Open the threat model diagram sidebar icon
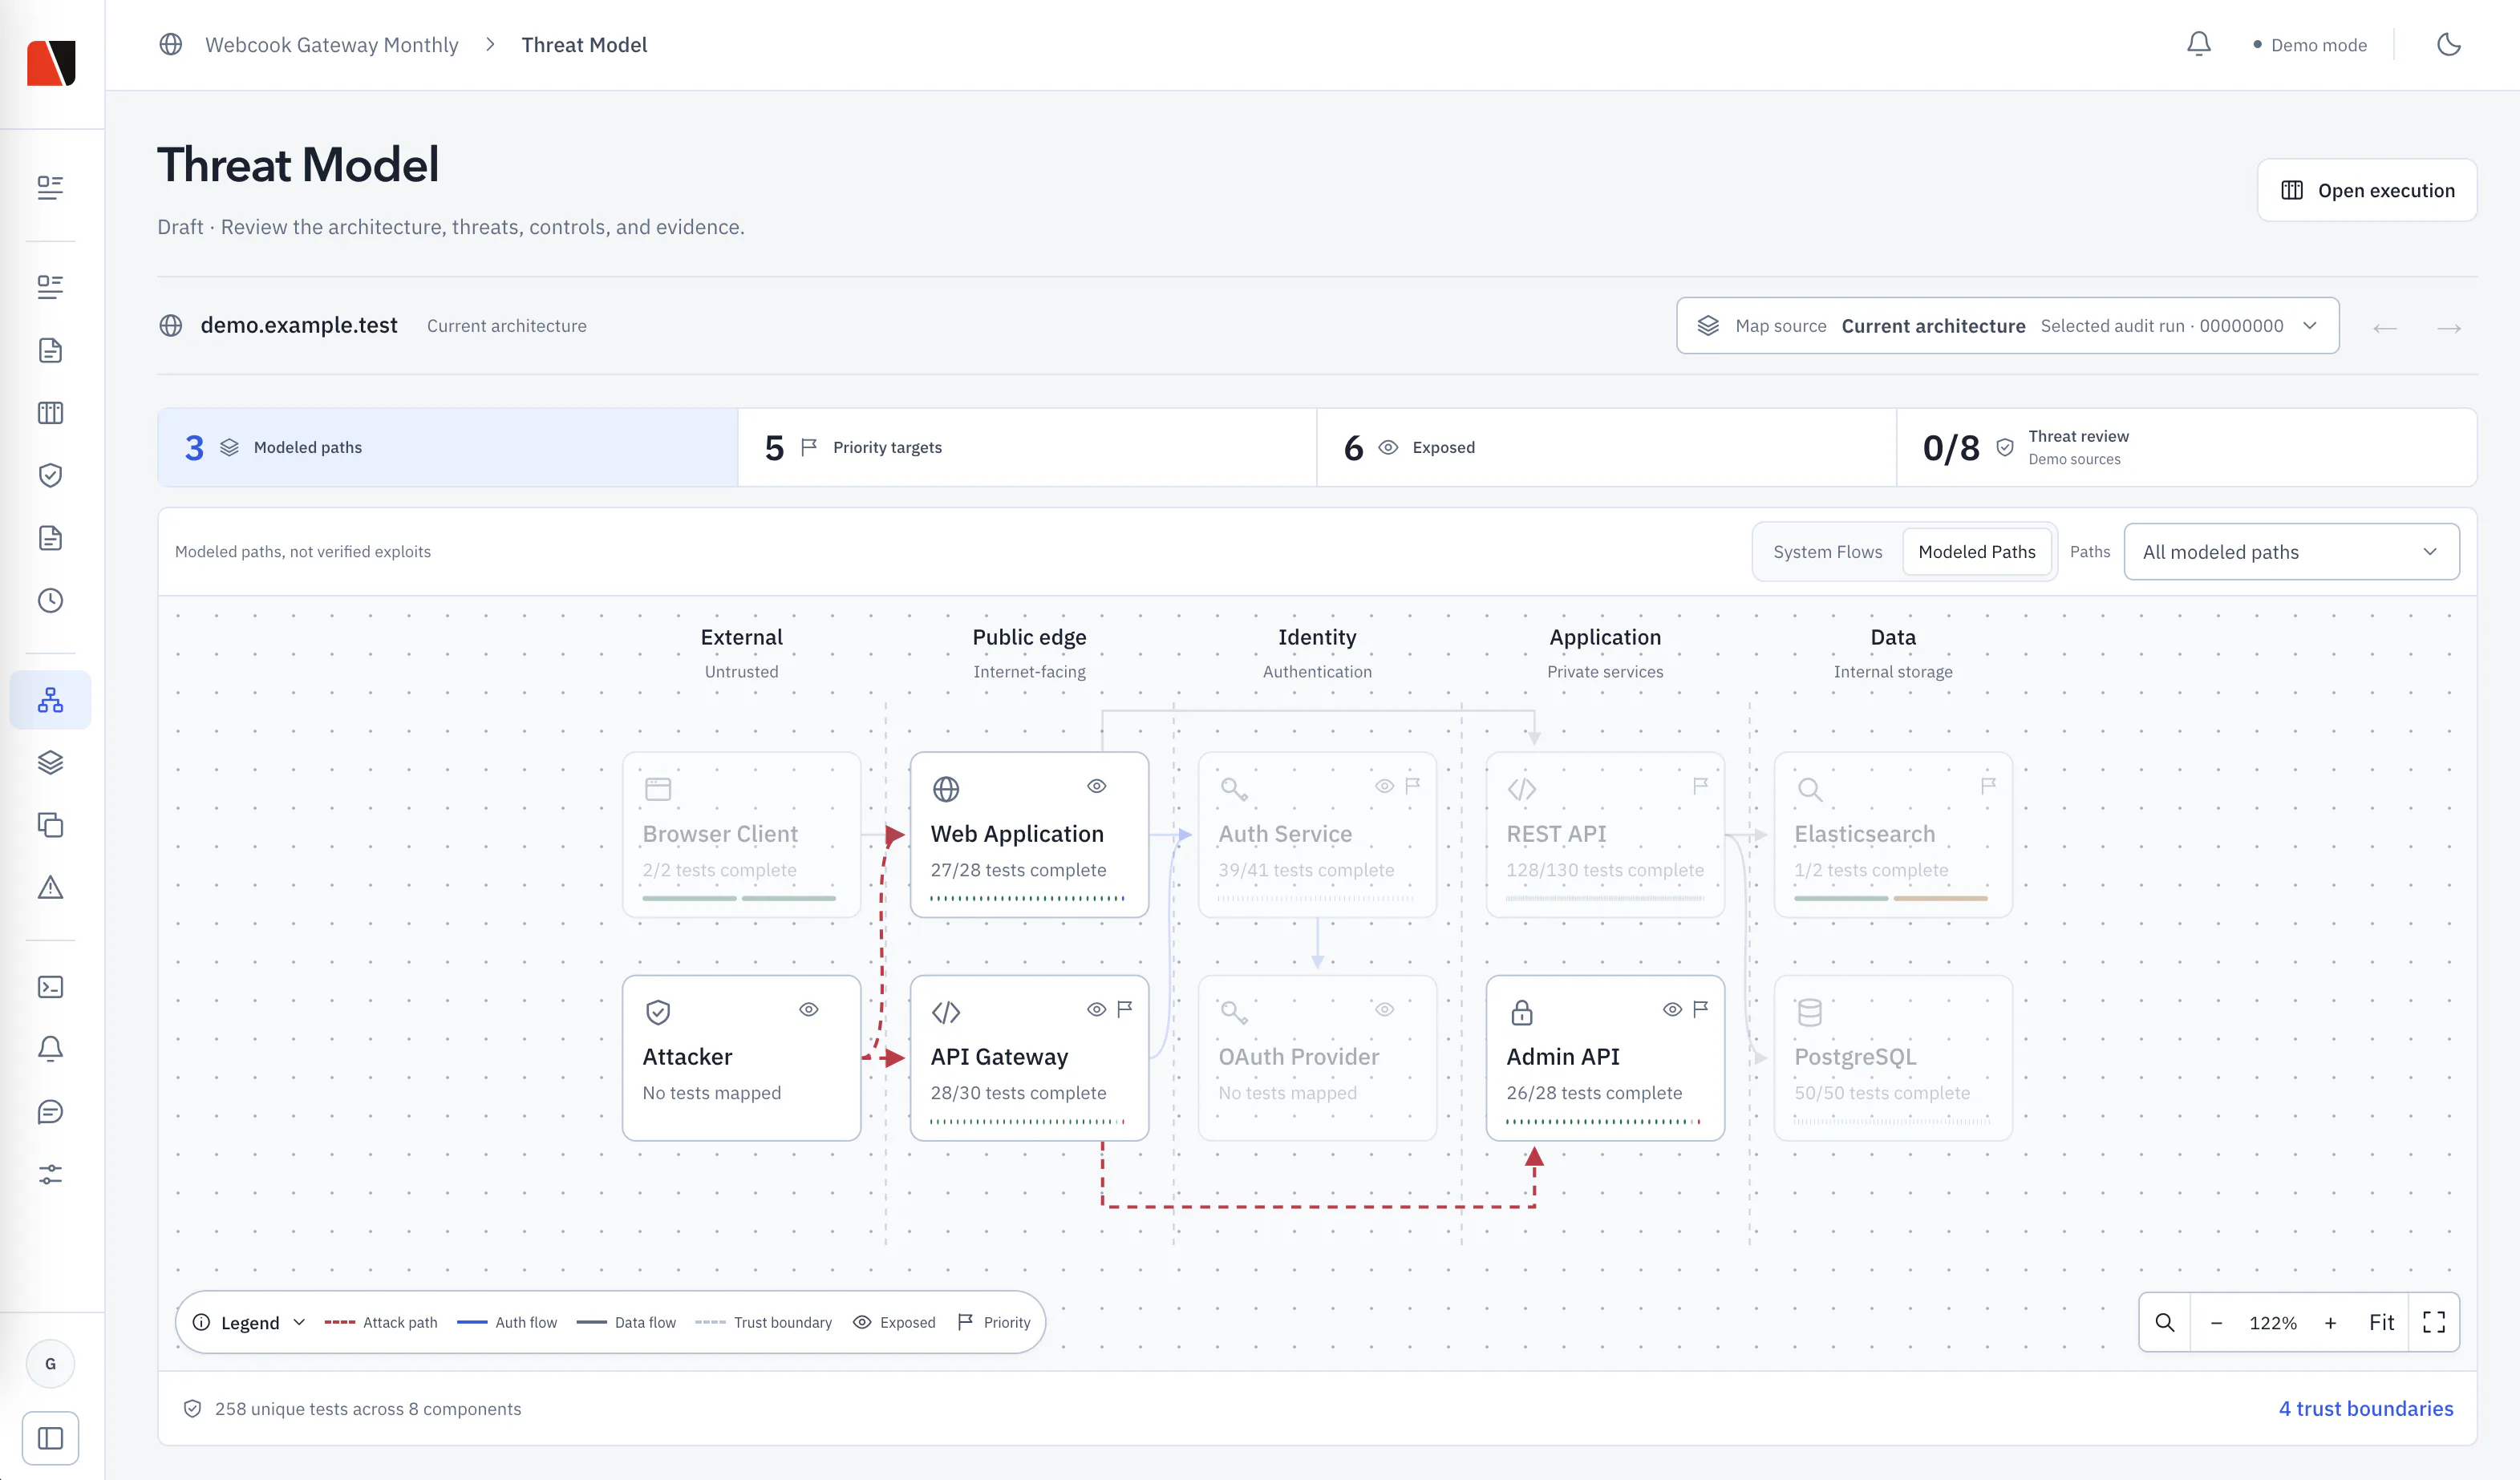Viewport: 2520px width, 1480px height. click(50, 700)
